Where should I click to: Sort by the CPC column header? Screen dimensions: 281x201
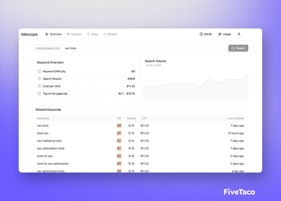(145, 118)
